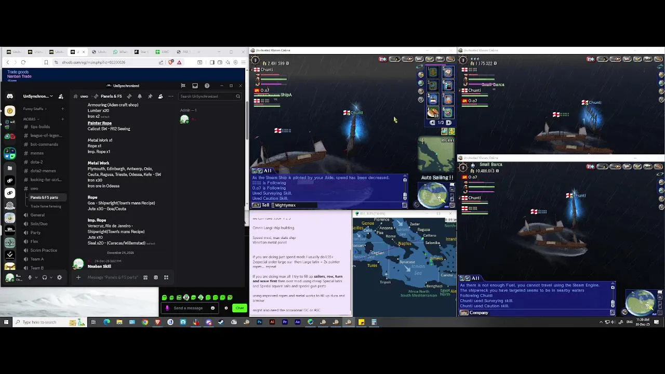
Task: Open Windows Start menu
Action: click(6, 322)
